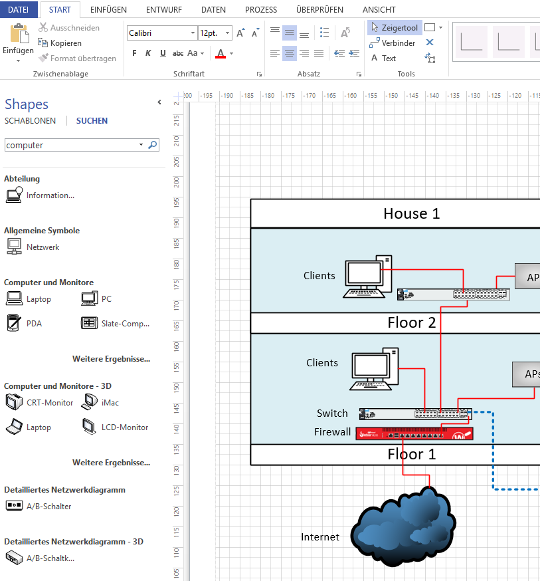Toggle underline formatting (U button)
Image resolution: width=540 pixels, height=581 pixels.
click(163, 53)
